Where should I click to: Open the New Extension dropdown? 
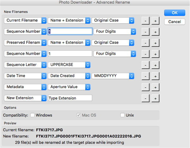[25, 98]
